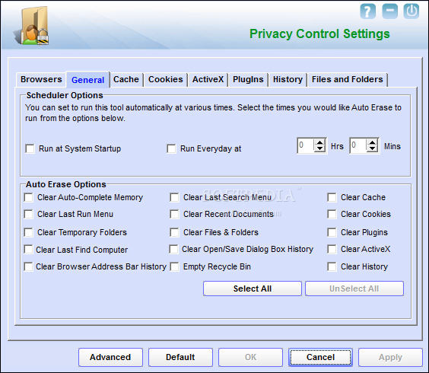Screen dimensions: 429x373
Task: Open the Advanced settings button
Action: tap(110, 357)
